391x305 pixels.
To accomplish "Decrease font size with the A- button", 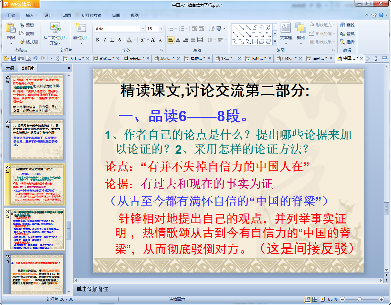I will 161,40.
